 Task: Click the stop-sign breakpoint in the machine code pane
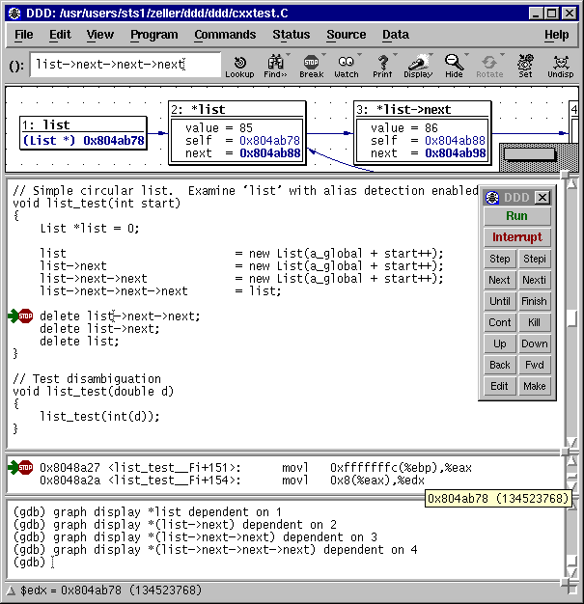pos(26,468)
